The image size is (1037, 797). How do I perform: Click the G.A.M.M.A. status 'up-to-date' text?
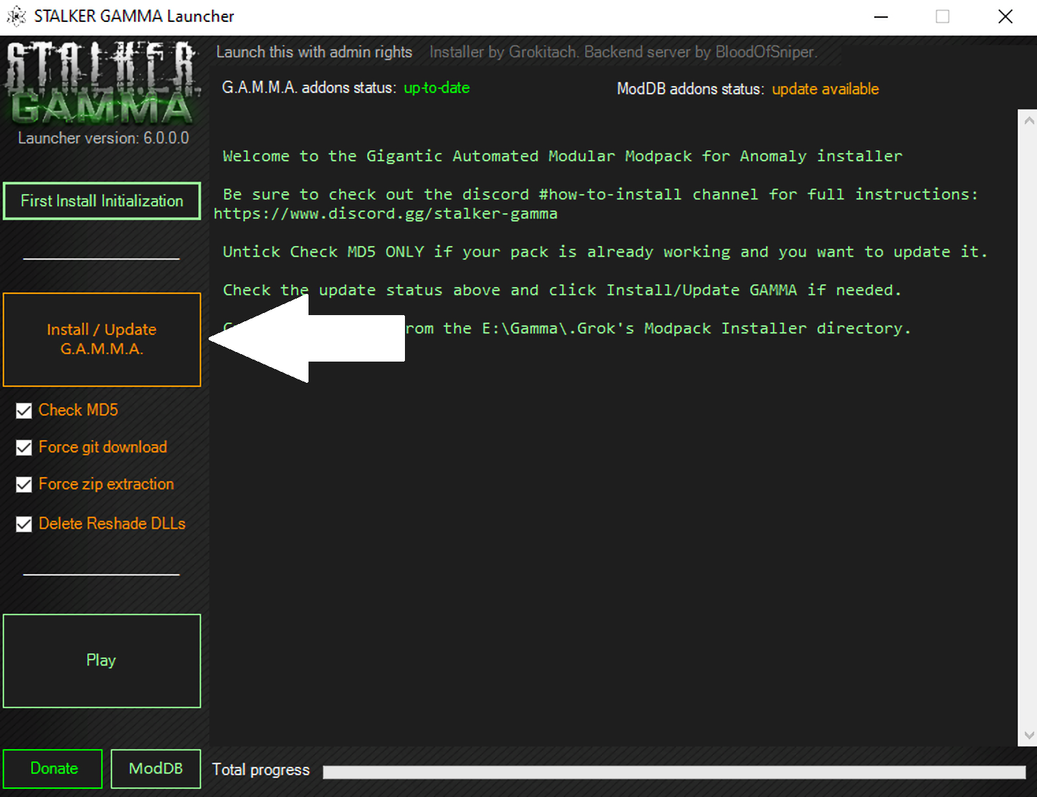click(x=436, y=87)
